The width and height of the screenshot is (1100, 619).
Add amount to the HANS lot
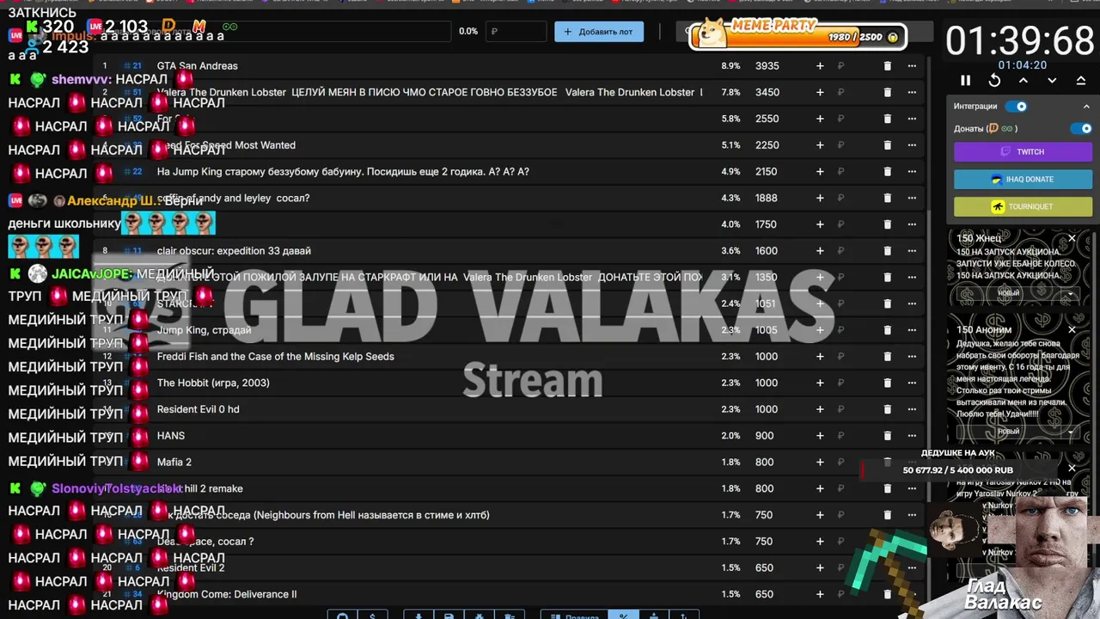820,436
